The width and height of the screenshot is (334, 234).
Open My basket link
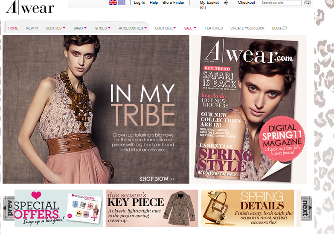[x=209, y=5]
